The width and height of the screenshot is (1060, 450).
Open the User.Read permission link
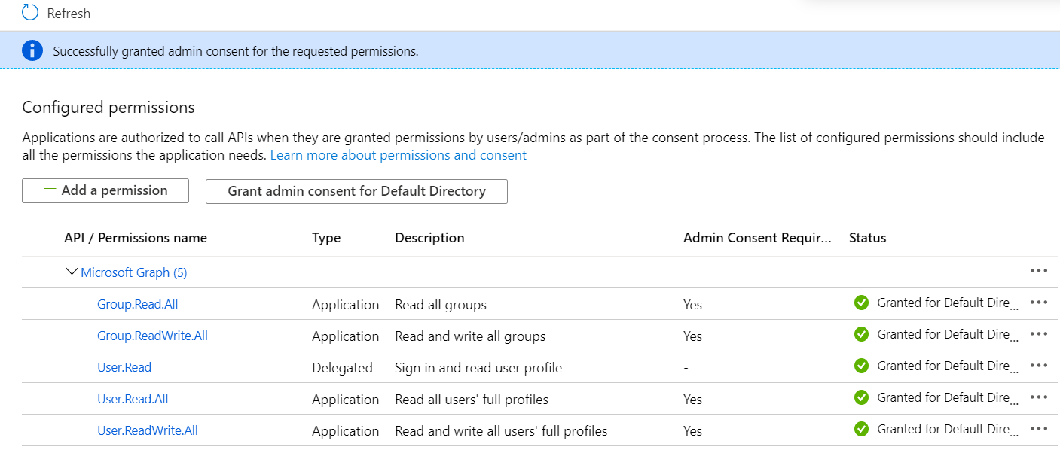[x=124, y=368]
